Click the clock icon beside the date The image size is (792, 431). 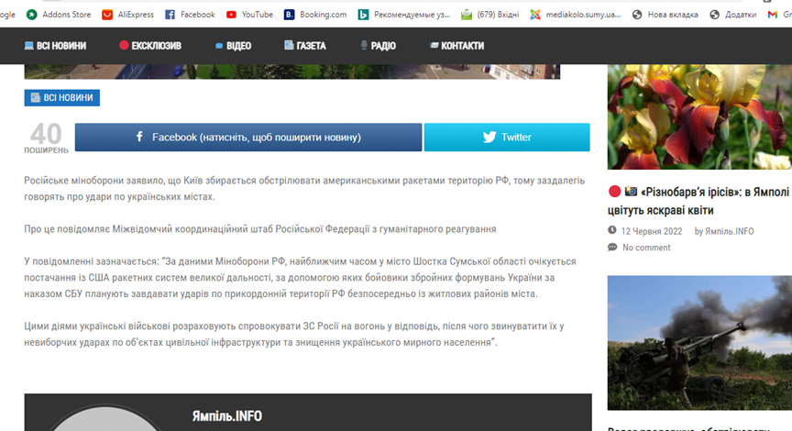[612, 230]
